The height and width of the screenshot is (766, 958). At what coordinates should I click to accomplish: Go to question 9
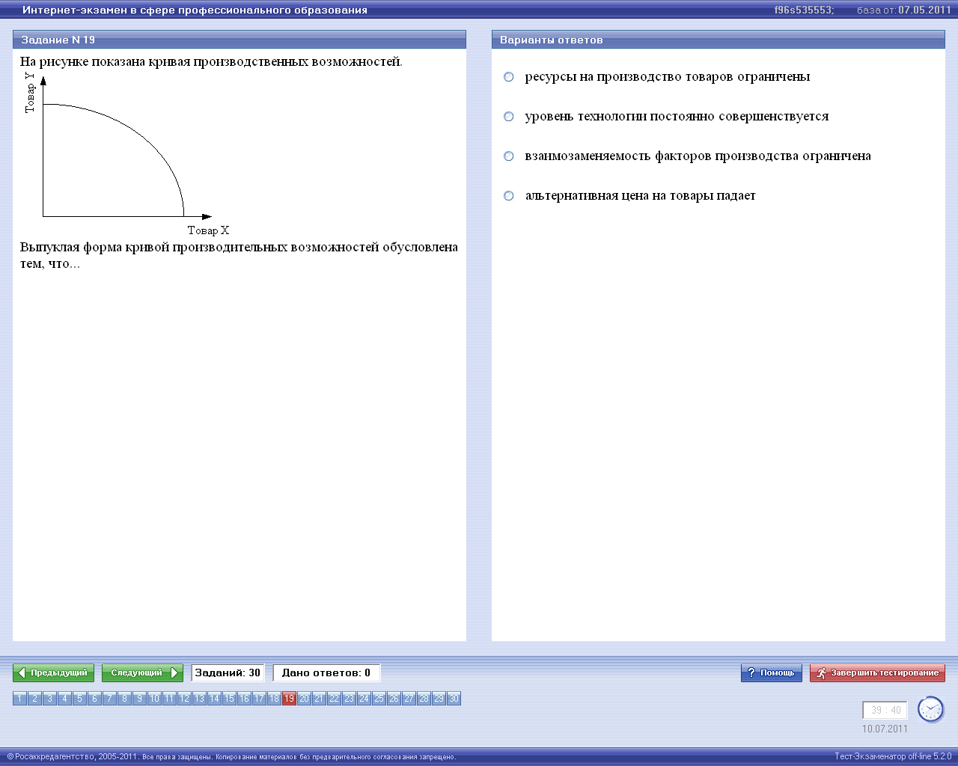pyautogui.click(x=139, y=699)
